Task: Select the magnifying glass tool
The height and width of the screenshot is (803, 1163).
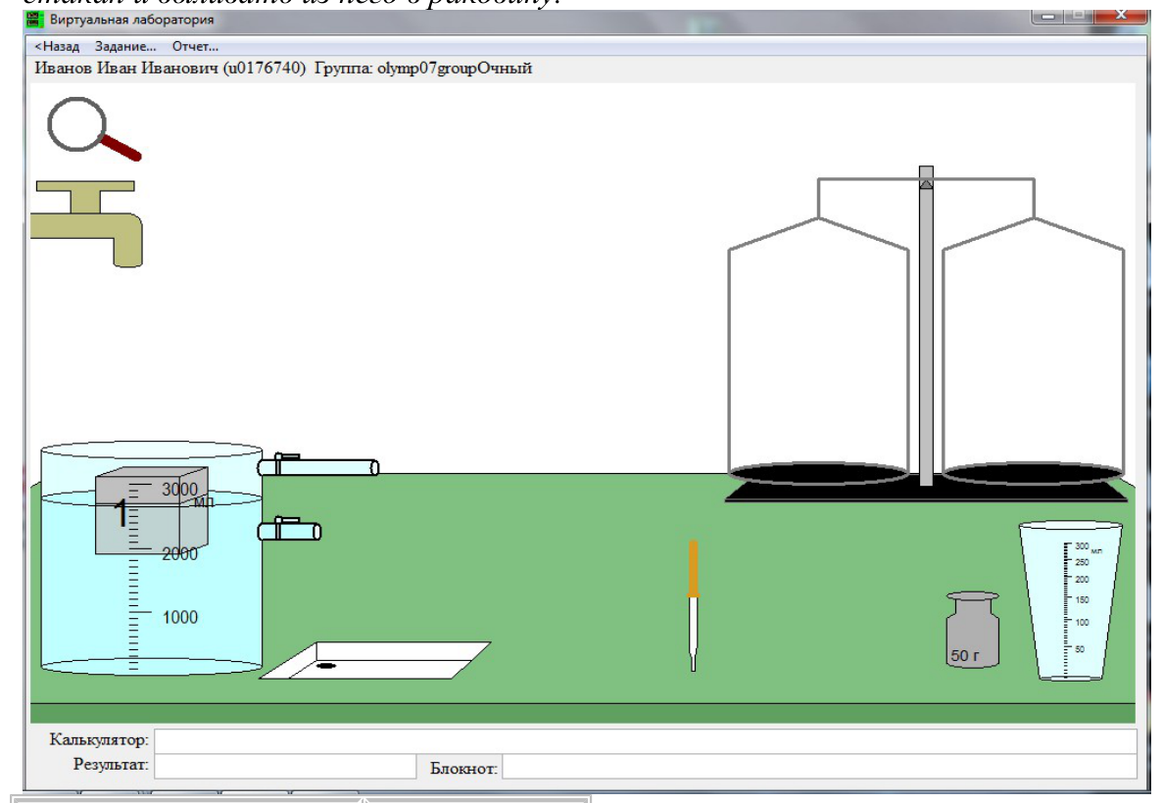Action: (93, 129)
